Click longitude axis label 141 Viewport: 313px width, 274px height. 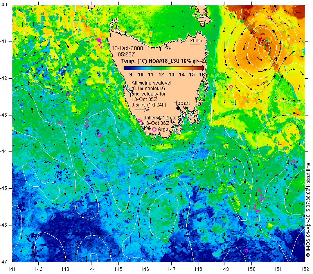click(12, 269)
